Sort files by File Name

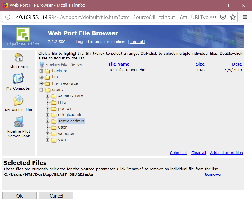tap(119, 64)
